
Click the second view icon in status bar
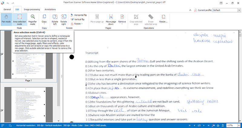(10, 125)
